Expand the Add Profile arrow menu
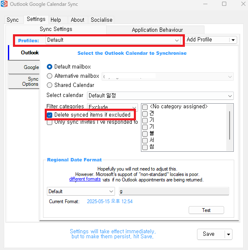 pos(233,40)
